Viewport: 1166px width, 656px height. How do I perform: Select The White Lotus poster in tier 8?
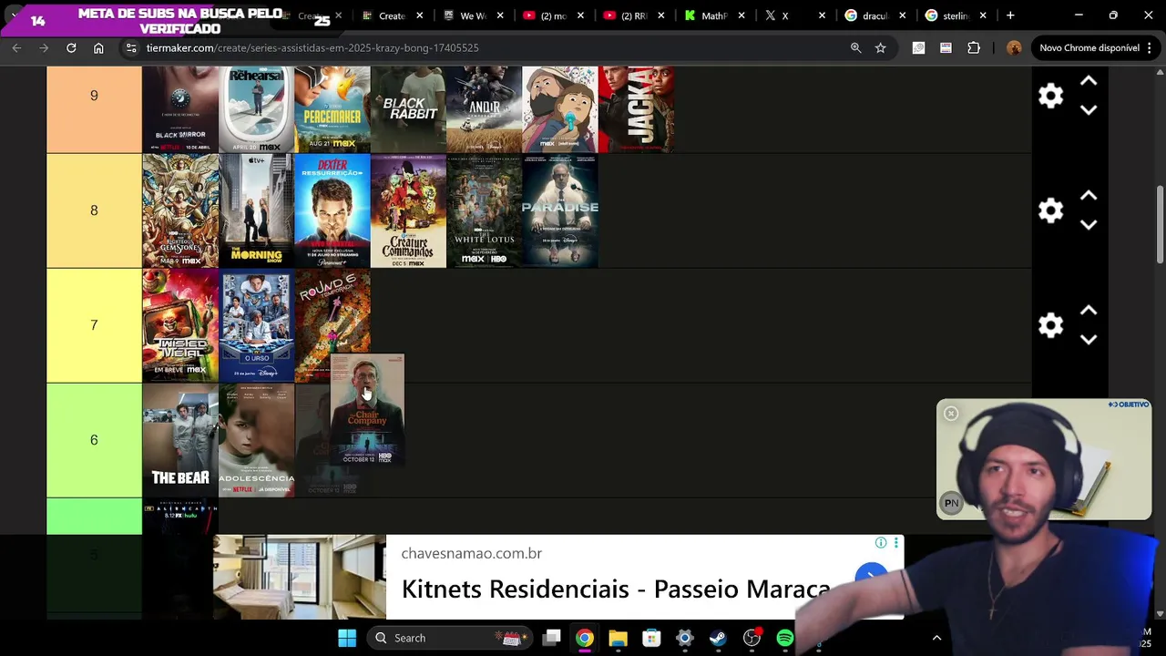pos(484,210)
